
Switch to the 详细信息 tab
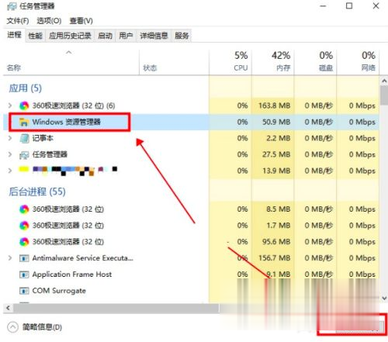pos(154,36)
